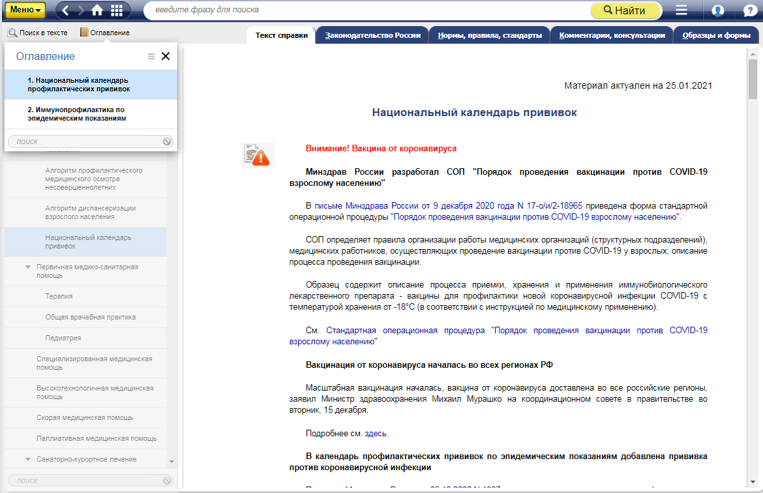The image size is (763, 493).
Task: Open the hamburger menu in top bar
Action: pos(681,10)
